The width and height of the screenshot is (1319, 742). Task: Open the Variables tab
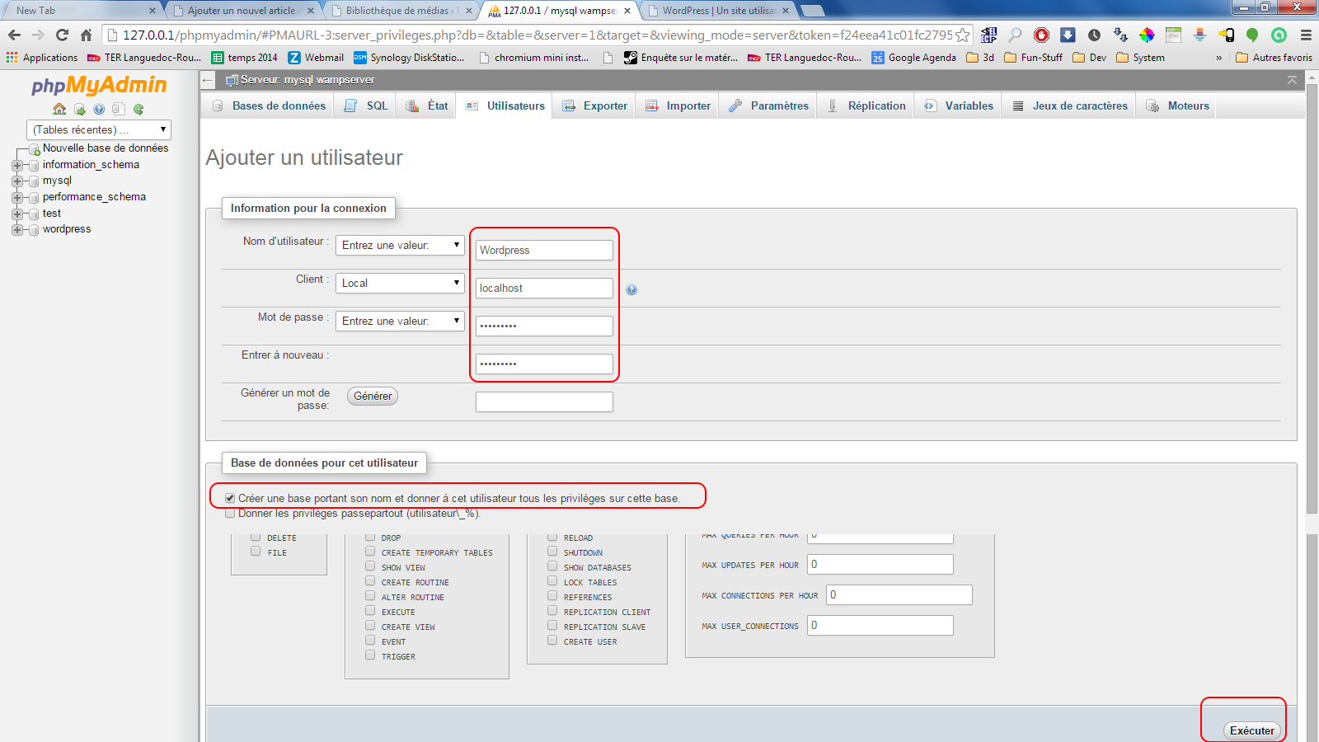958,106
